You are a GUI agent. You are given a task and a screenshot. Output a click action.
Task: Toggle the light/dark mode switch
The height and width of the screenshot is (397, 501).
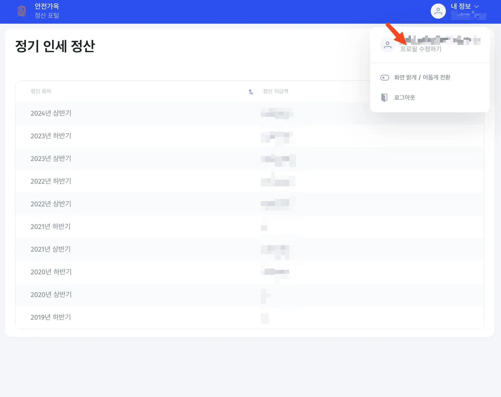tap(384, 78)
